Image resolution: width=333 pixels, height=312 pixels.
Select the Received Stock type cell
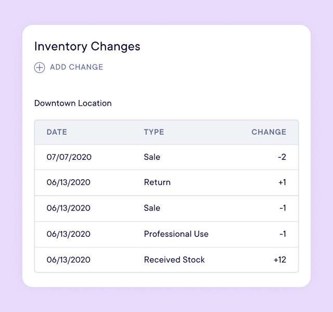pyautogui.click(x=174, y=259)
